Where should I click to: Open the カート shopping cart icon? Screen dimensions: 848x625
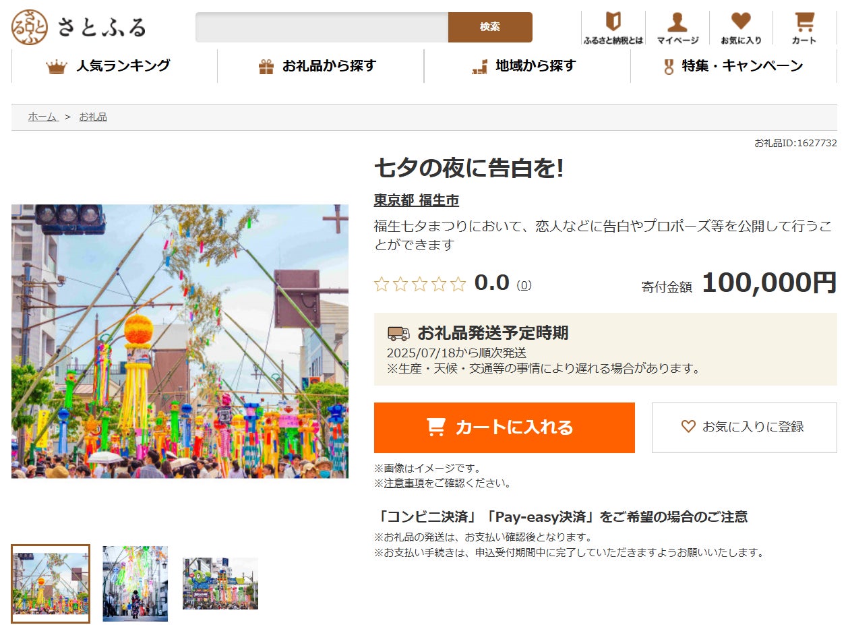(804, 28)
